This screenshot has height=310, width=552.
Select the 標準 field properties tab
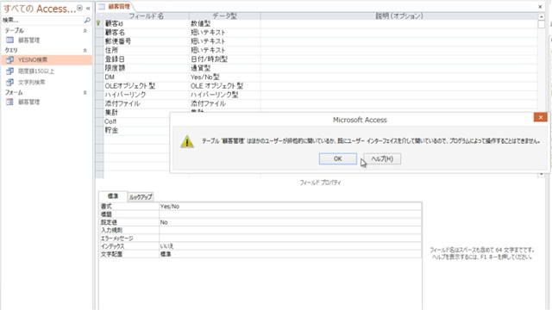(113, 196)
